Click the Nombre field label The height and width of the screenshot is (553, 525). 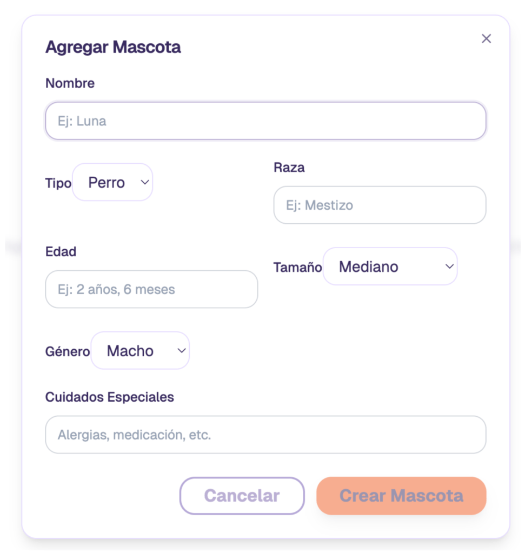point(70,83)
